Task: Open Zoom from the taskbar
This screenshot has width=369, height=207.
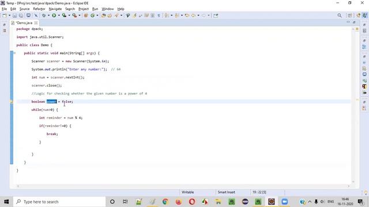Action: click(284, 202)
